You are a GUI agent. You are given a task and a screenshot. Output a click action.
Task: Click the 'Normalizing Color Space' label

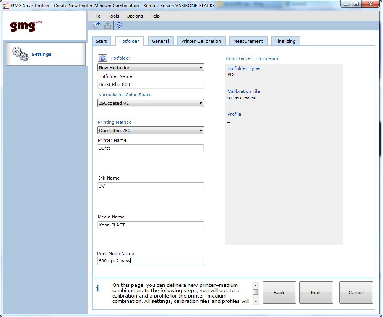(x=125, y=95)
